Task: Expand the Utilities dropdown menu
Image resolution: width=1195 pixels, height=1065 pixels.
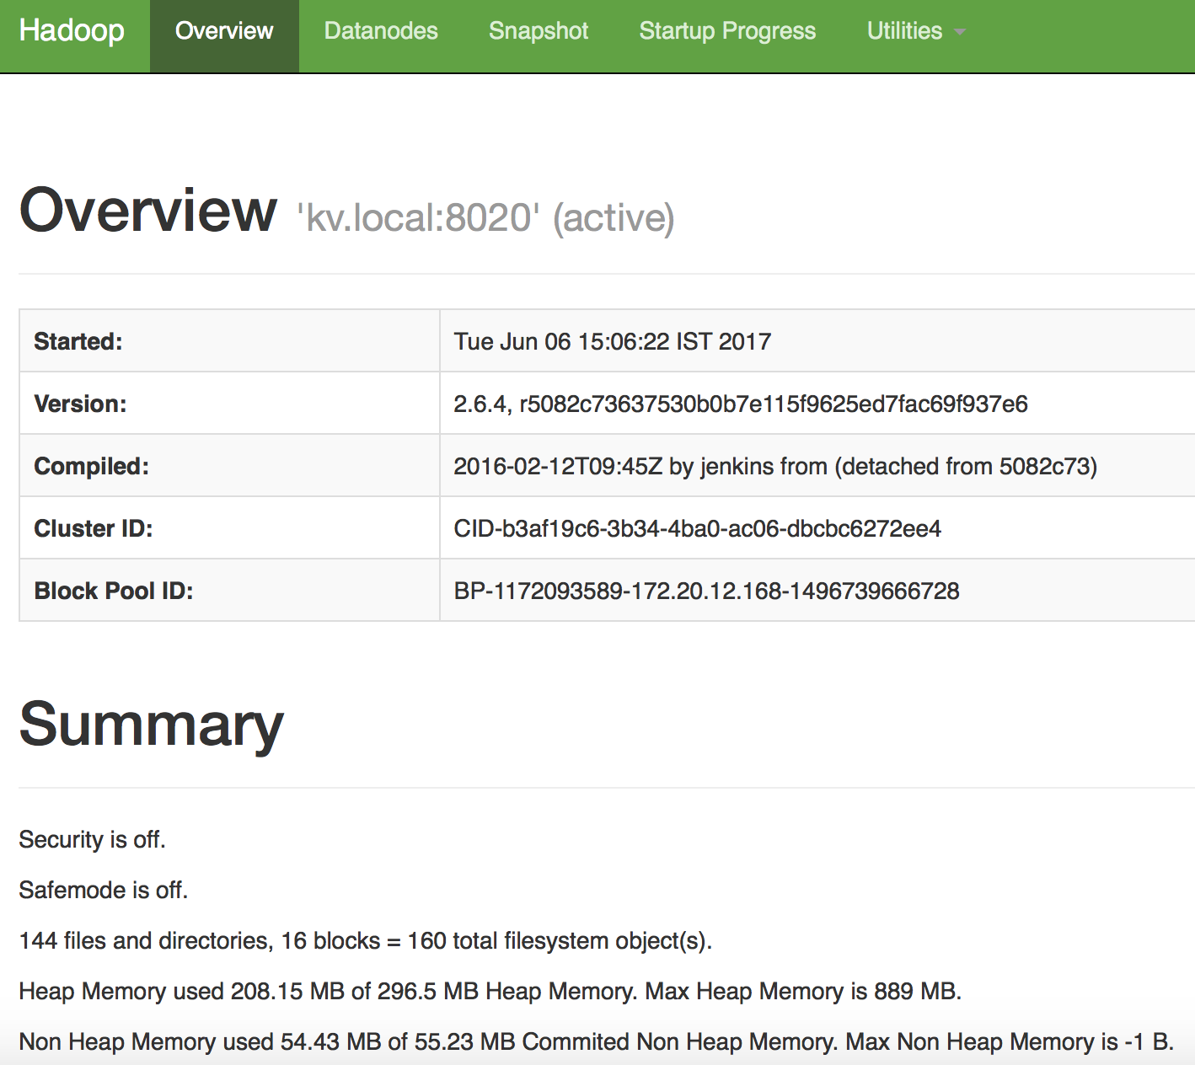Action: click(x=916, y=31)
